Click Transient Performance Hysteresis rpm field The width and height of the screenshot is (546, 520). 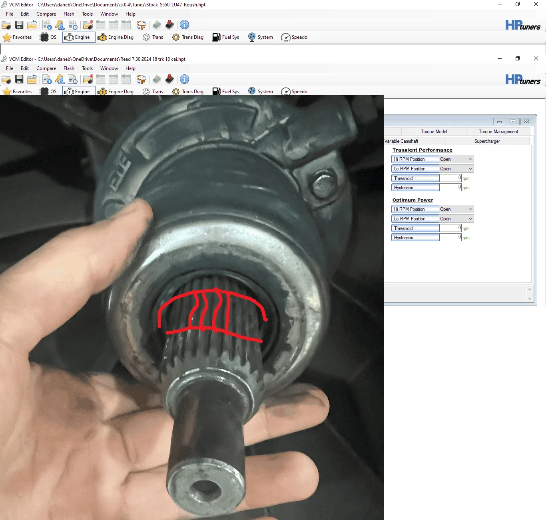450,187
